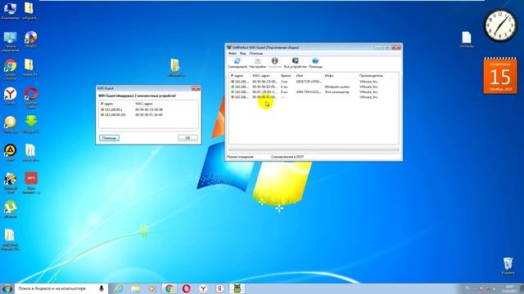524x294 pixels.
Task: Click the Windows Start button
Action: pos(7,288)
